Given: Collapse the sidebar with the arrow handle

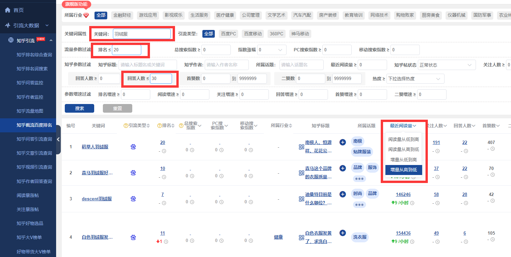Looking at the screenshot, I should pyautogui.click(x=58, y=139).
